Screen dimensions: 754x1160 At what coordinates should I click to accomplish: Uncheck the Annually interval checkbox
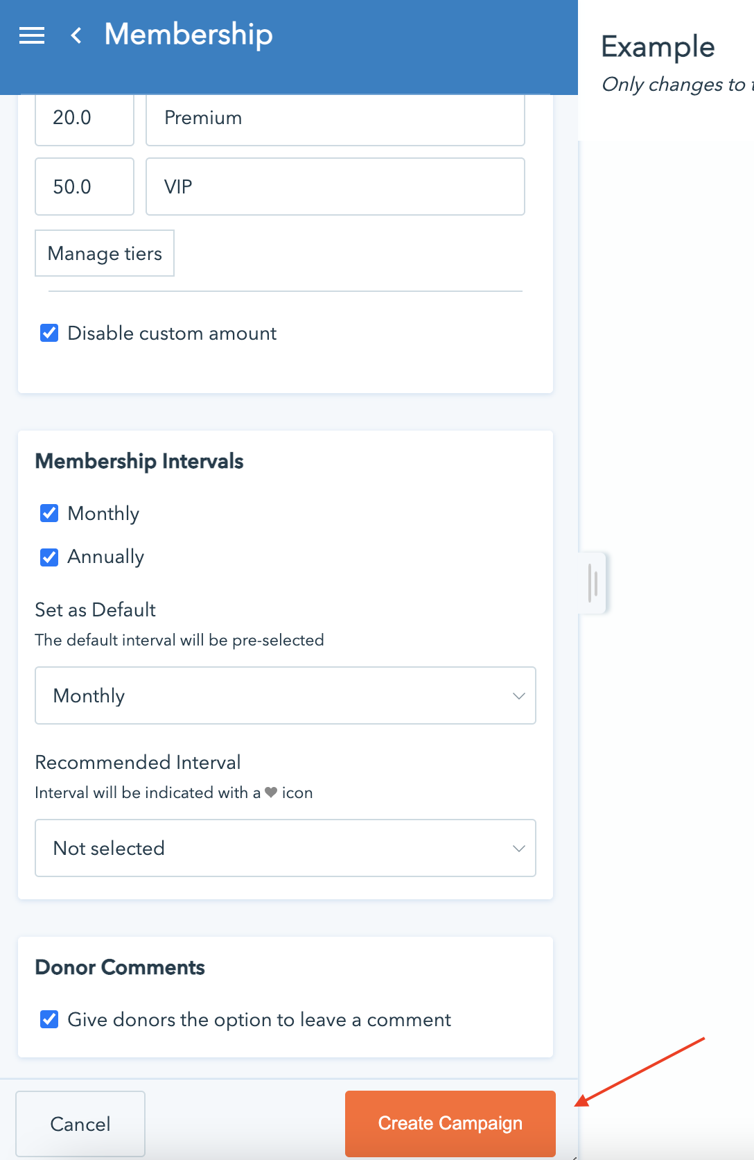pos(49,557)
